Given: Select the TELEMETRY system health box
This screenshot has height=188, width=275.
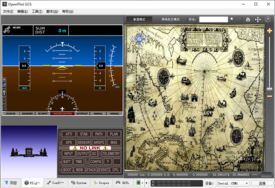Looking at the screenshot, I should coord(111,154).
